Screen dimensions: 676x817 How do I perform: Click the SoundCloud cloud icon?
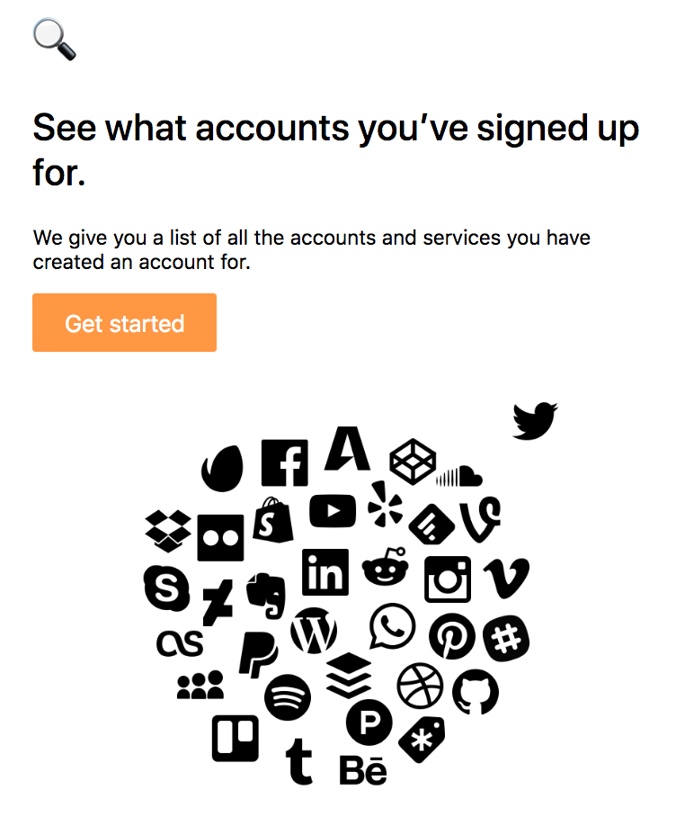459,476
